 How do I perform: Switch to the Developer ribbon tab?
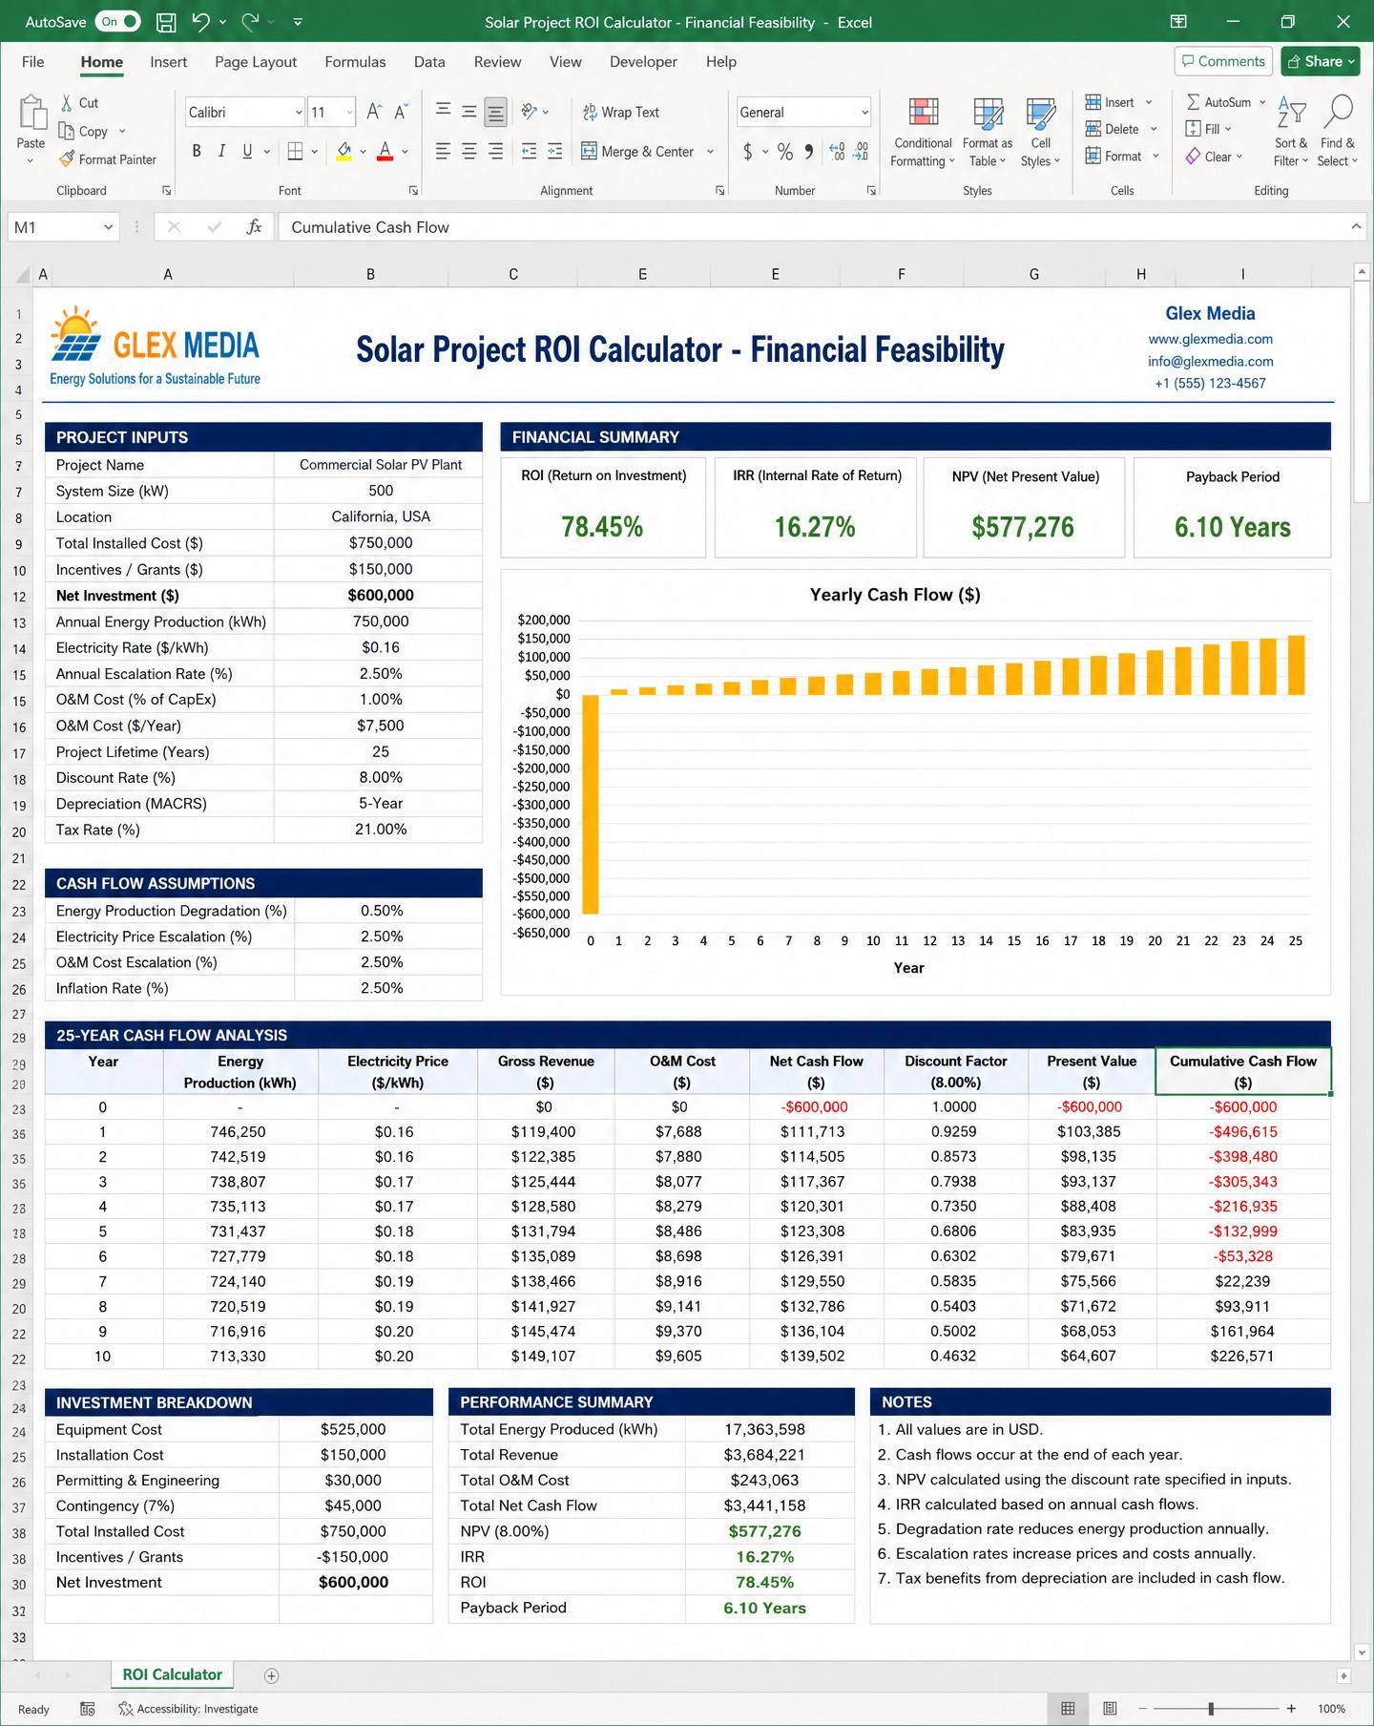[643, 62]
